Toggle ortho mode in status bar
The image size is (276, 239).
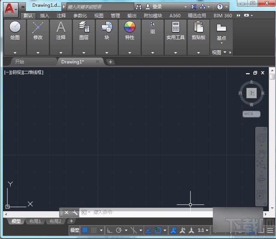pos(110,230)
